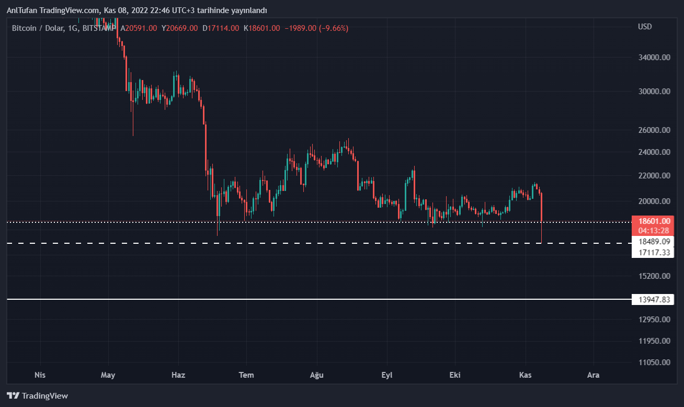The height and width of the screenshot is (407, 684).
Task: Click the TradingView logo icon
Action: (13, 396)
